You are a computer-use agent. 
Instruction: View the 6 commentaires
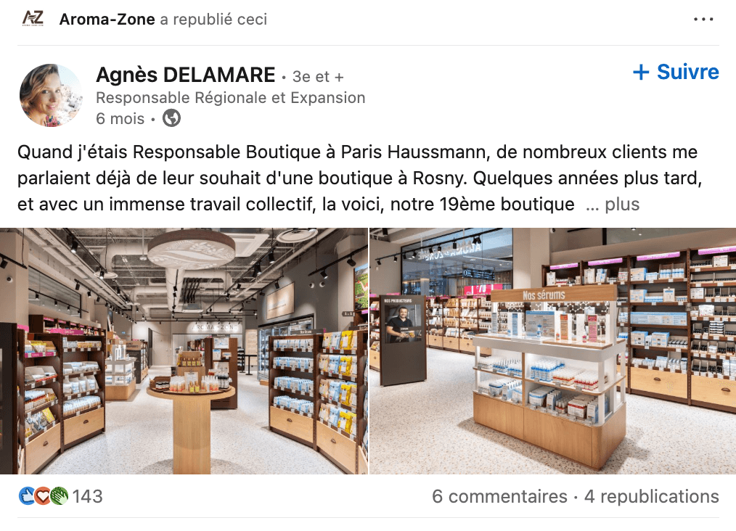(499, 496)
